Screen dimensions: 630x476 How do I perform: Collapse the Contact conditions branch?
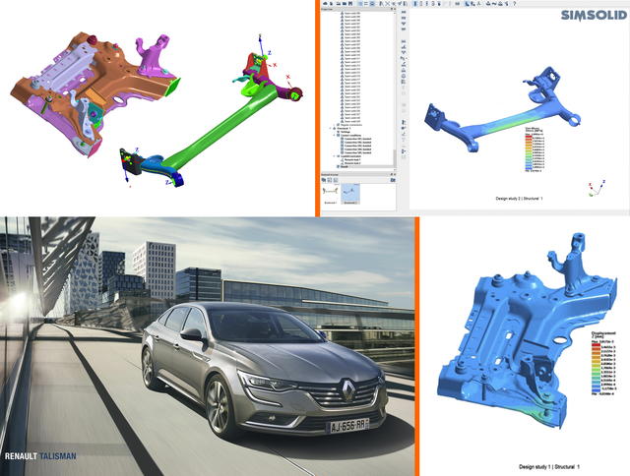(x=334, y=136)
